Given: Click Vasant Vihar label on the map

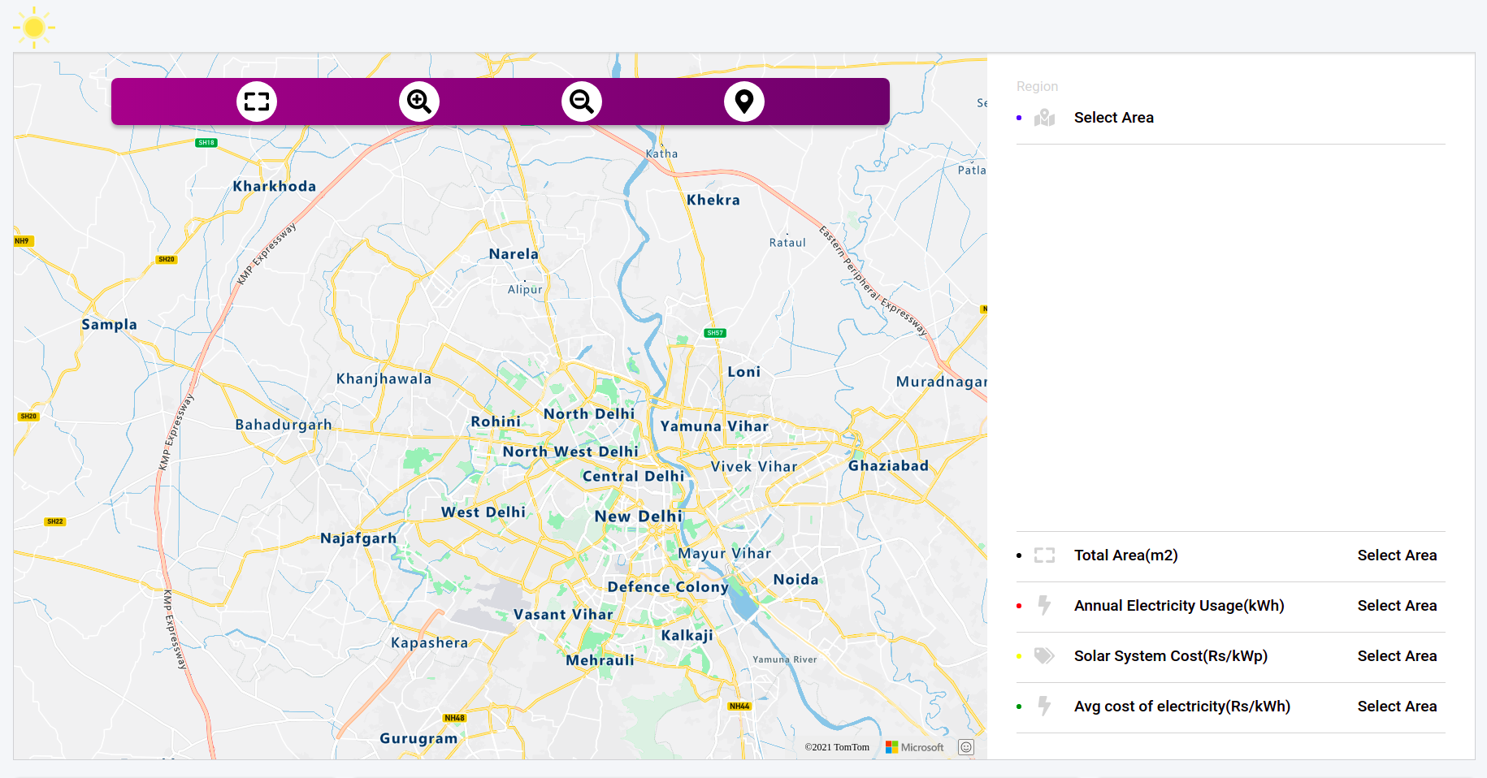Looking at the screenshot, I should 563,615.
